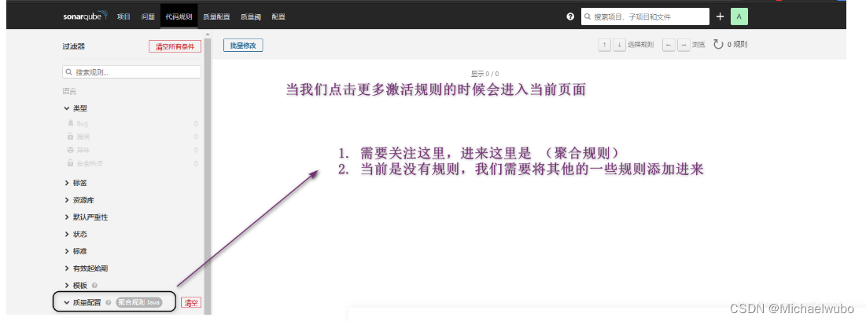866x321 pixels.
Task: Select next rule with down arrow
Action: pos(619,45)
